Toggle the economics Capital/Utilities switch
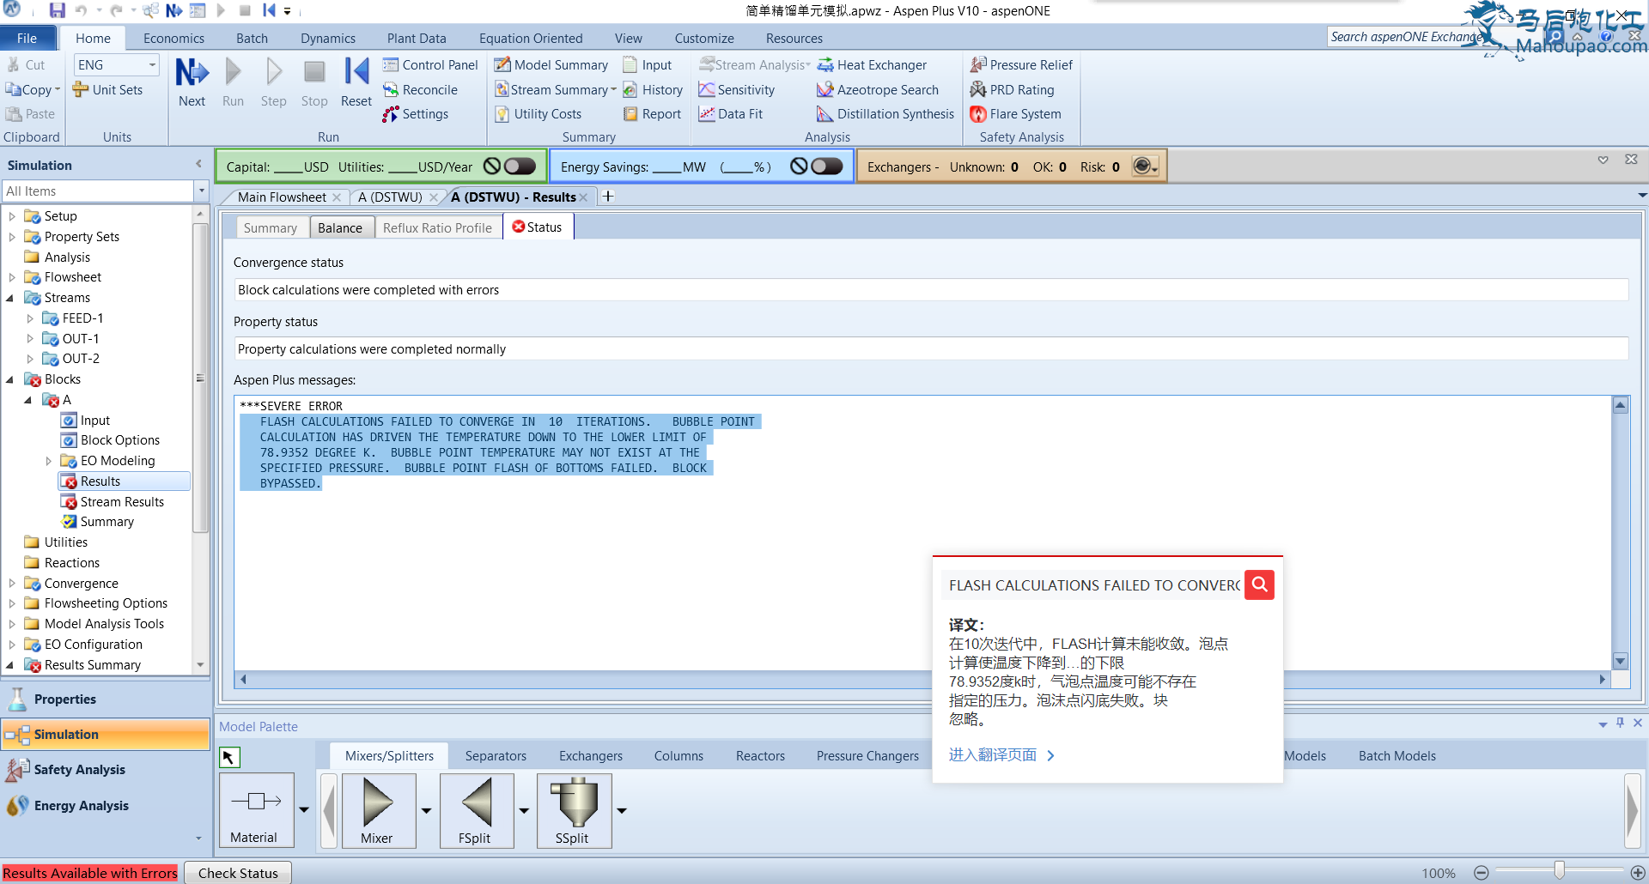1649x884 pixels. point(519,167)
